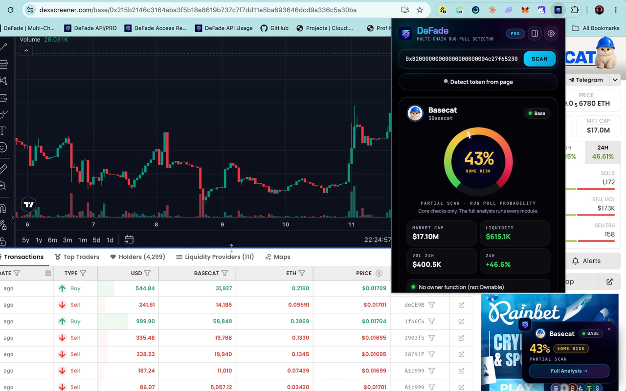Open the BASECAT column filter
Screen dimensions: 626x391
tap(225, 273)
